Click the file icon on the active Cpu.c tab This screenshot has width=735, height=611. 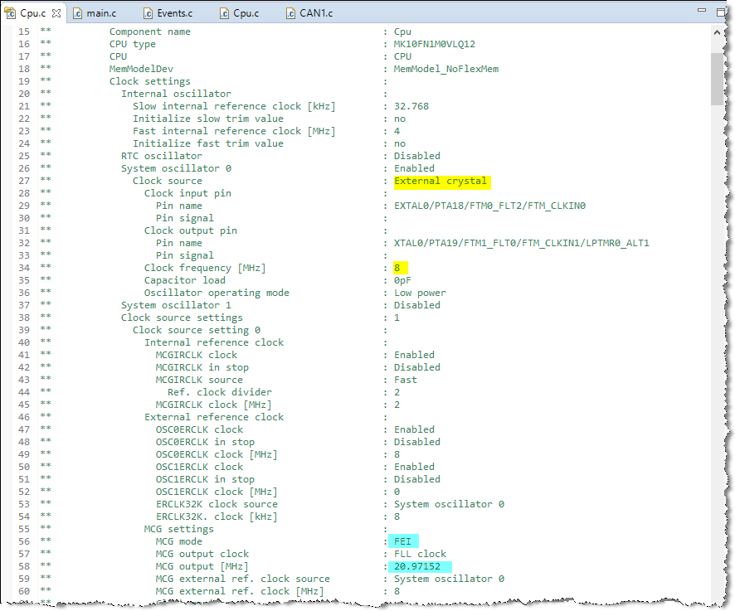tap(10, 13)
